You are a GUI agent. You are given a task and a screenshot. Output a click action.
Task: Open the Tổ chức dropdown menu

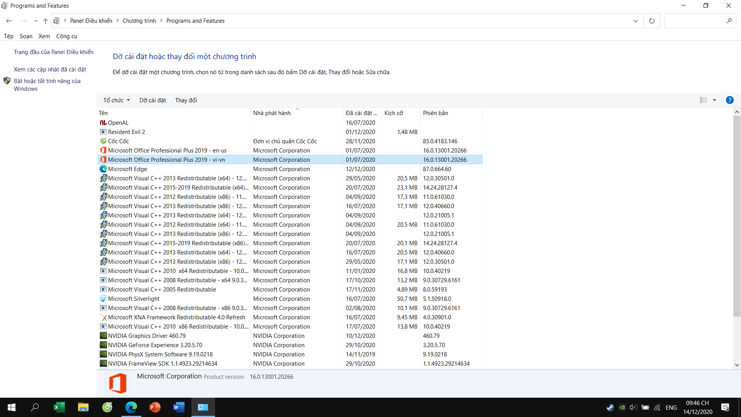116,100
